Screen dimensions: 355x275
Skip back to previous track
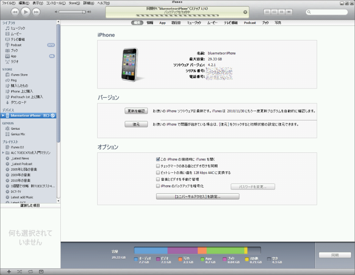(x=15, y=12)
